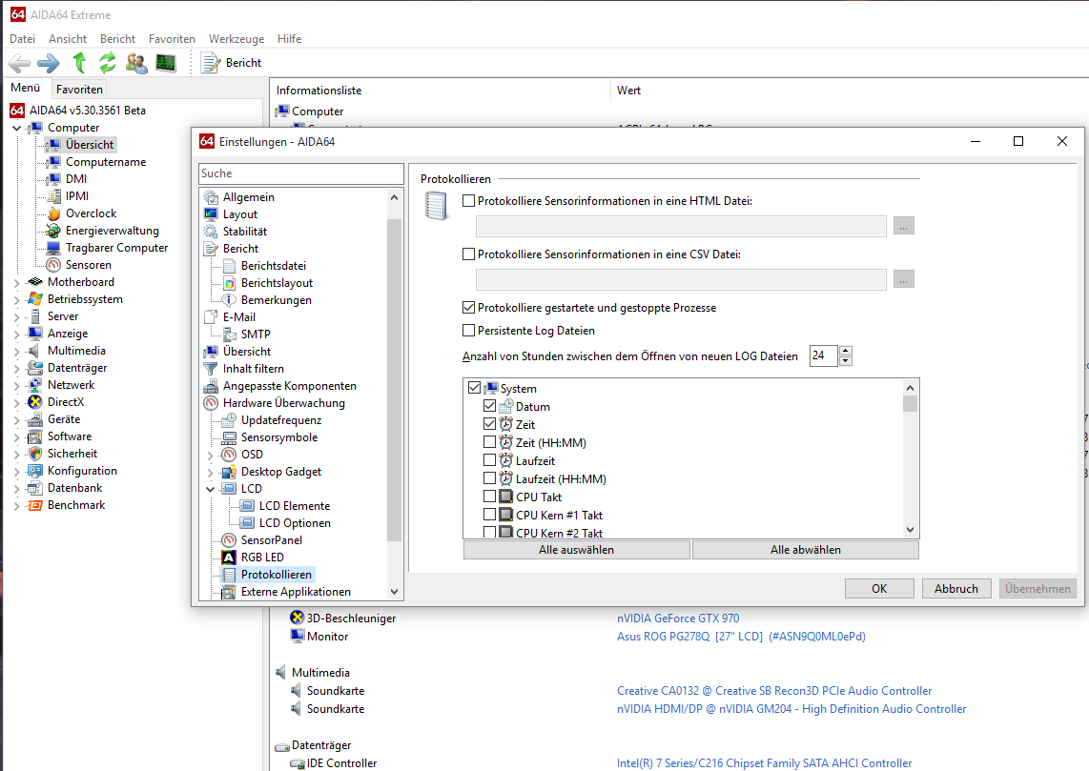
Task: Check the Zeit (HH:MM) checkbox
Action: 489,441
